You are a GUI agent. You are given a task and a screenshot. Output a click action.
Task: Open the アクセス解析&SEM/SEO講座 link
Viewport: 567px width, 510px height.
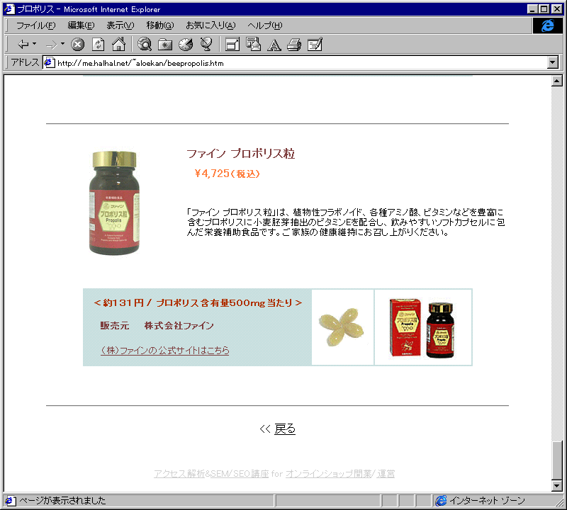coord(211,473)
